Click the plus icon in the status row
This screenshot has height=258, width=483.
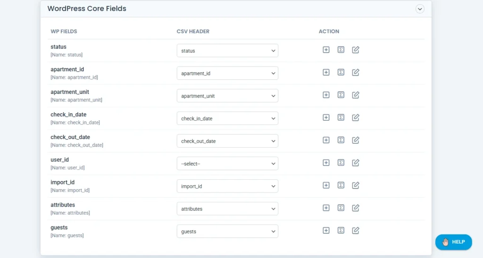click(326, 50)
